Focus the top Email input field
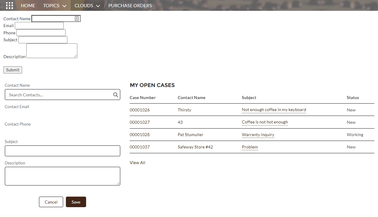The height and width of the screenshot is (218, 378). 39,26
